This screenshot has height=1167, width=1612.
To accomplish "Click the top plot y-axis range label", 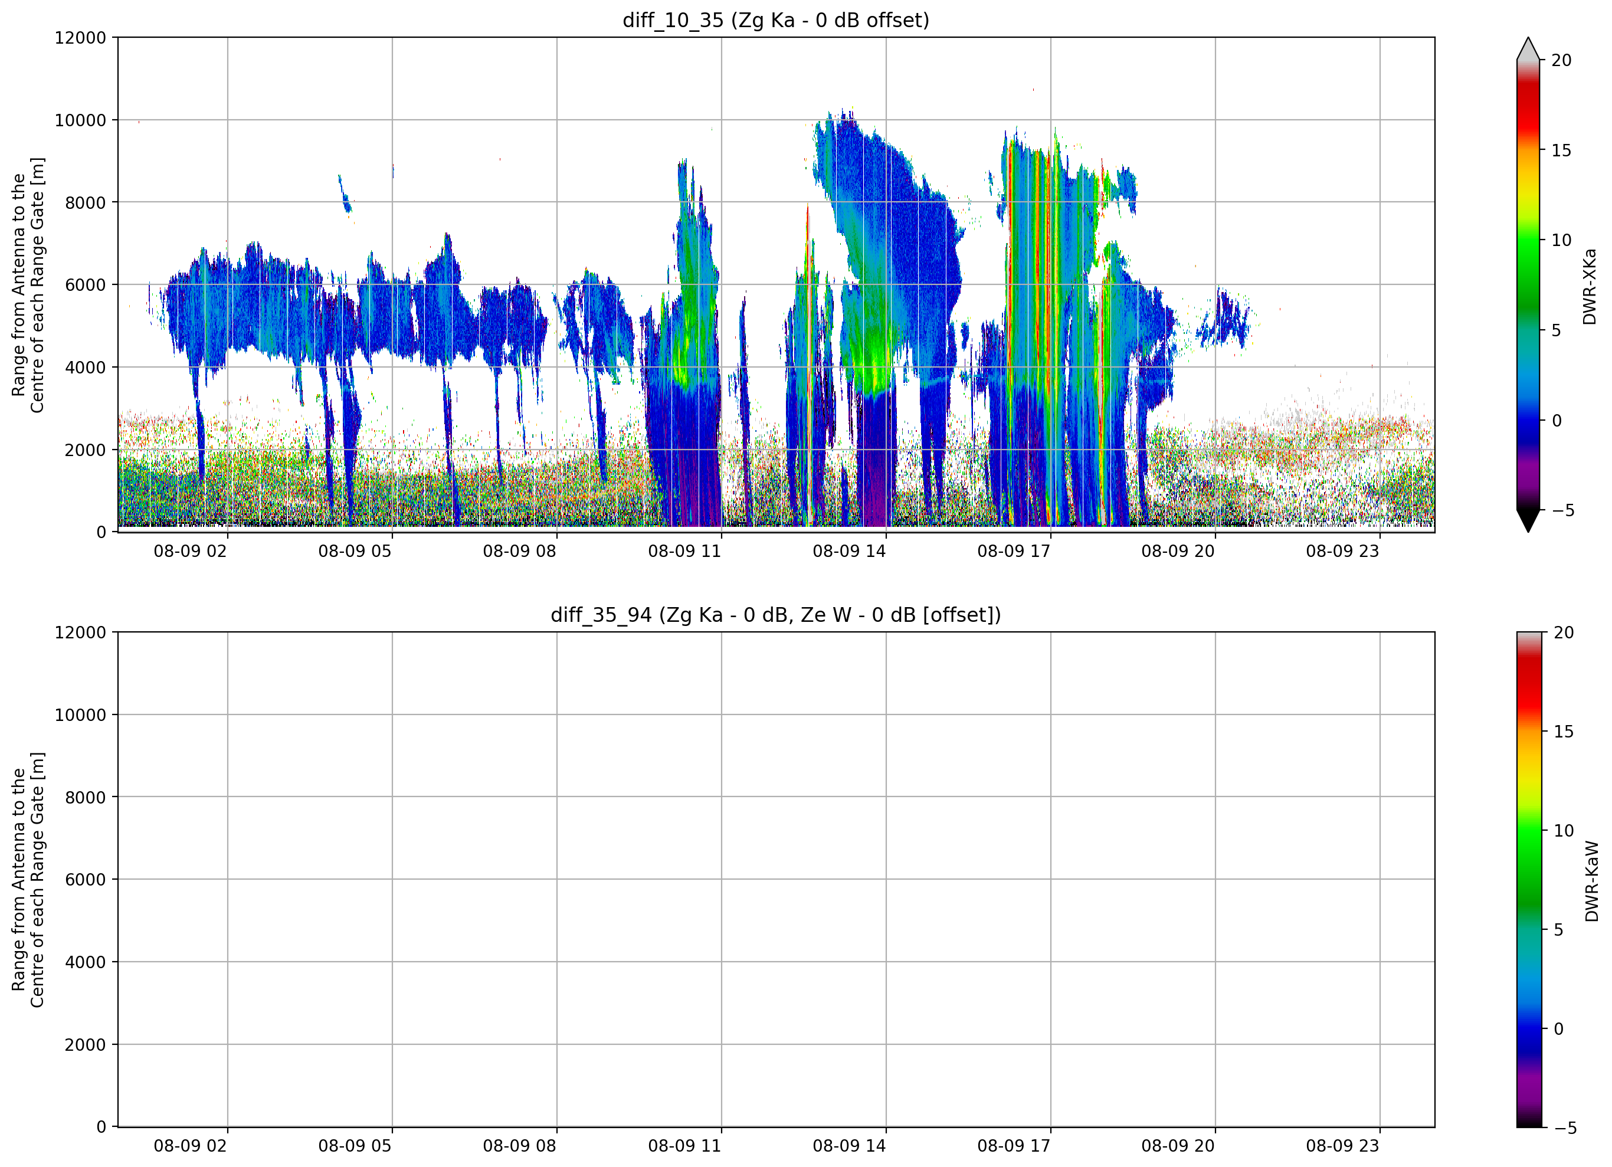I will [x=28, y=285].
